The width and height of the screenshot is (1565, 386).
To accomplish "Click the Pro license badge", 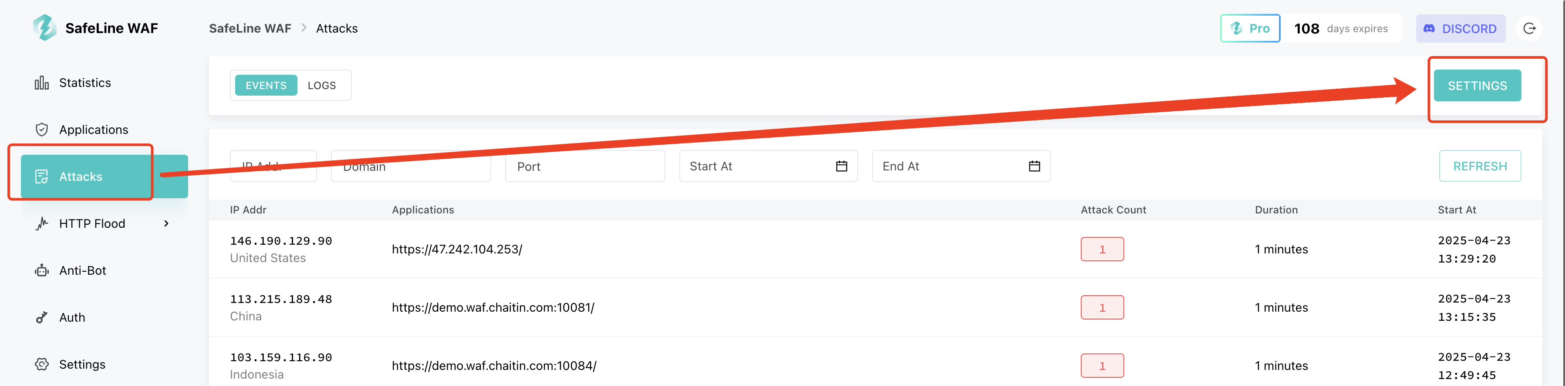I will 1250,29.
